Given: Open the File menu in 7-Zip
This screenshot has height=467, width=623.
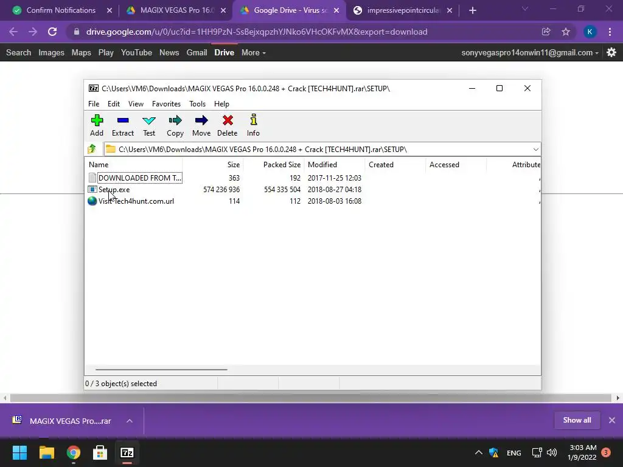Looking at the screenshot, I should 94,103.
